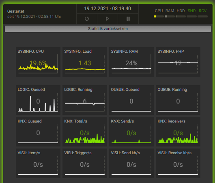The width and height of the screenshot is (215, 183).
Task: Click the KNX: Receive/s chart tile
Action: click(178, 132)
